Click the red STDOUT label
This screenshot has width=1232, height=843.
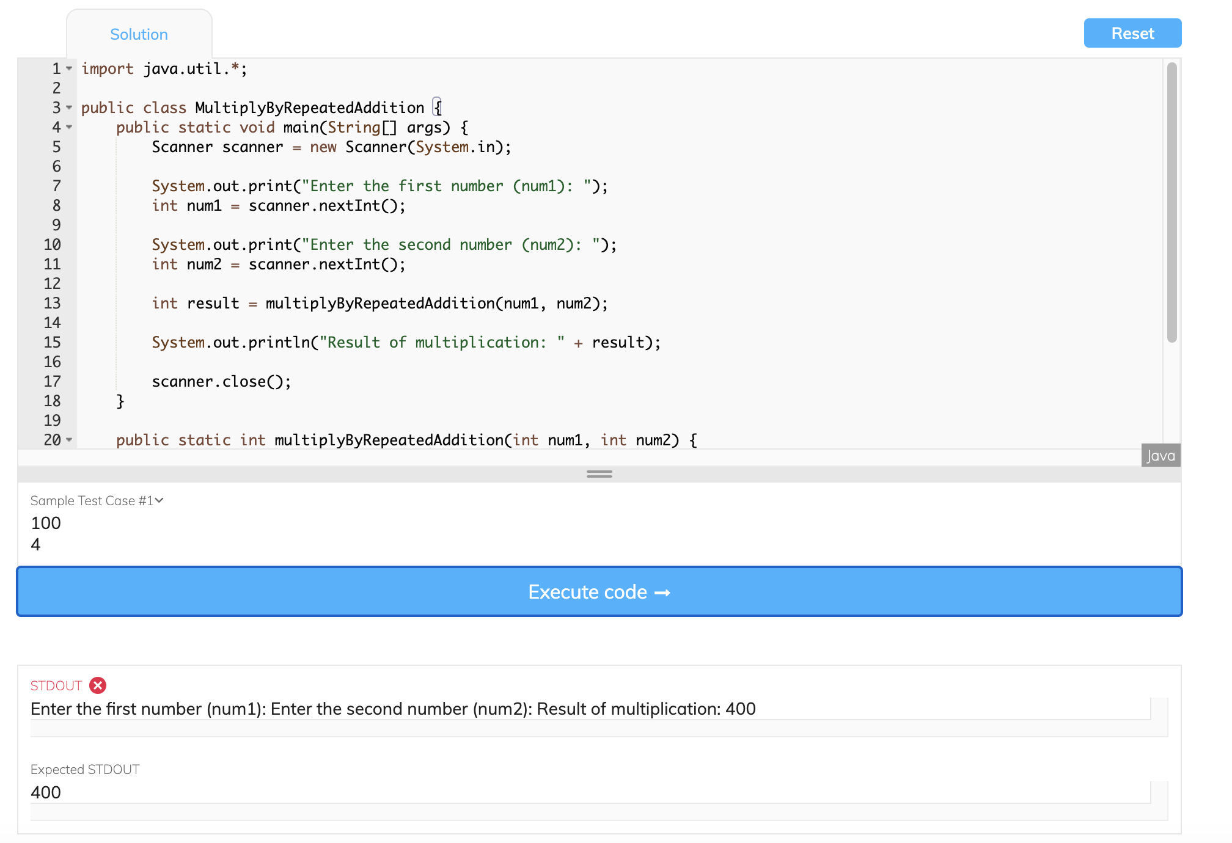pyautogui.click(x=56, y=685)
